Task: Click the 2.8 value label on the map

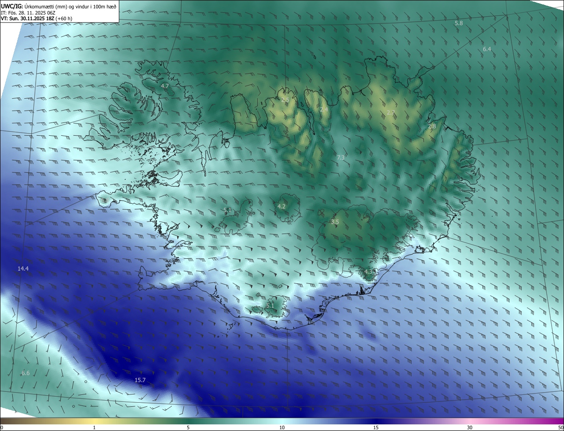Action: (432, 126)
